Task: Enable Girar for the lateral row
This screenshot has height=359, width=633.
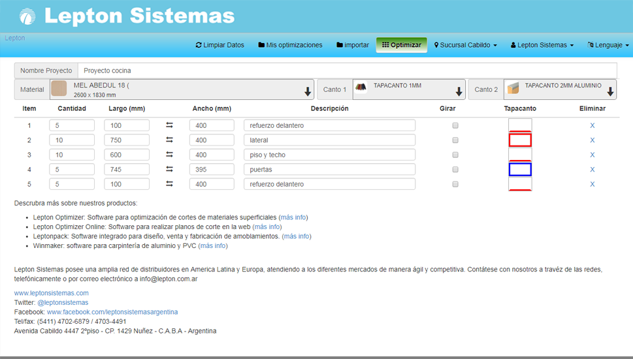Action: click(455, 140)
